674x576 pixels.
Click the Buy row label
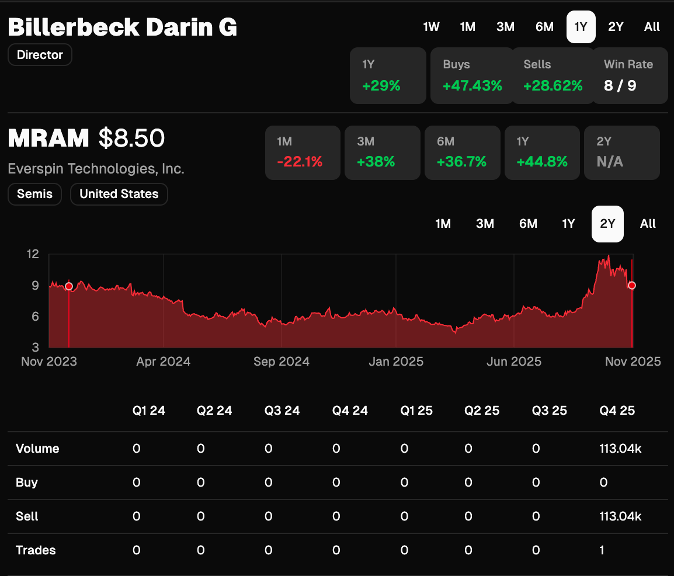tap(27, 483)
